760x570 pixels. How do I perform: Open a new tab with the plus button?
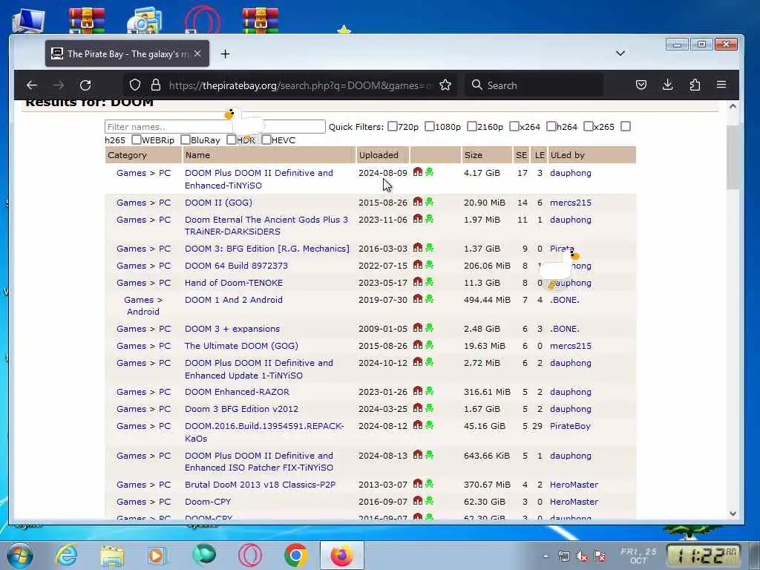click(x=225, y=53)
